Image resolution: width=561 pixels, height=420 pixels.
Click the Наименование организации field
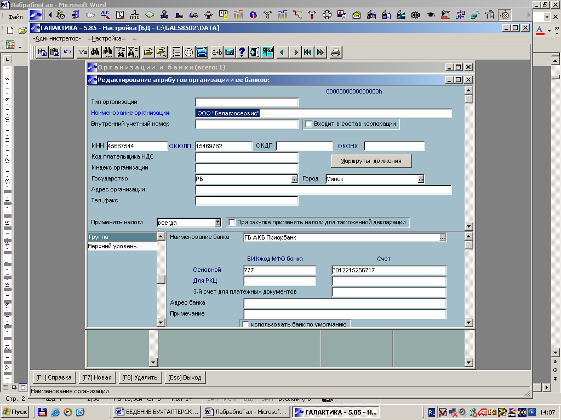(323, 113)
